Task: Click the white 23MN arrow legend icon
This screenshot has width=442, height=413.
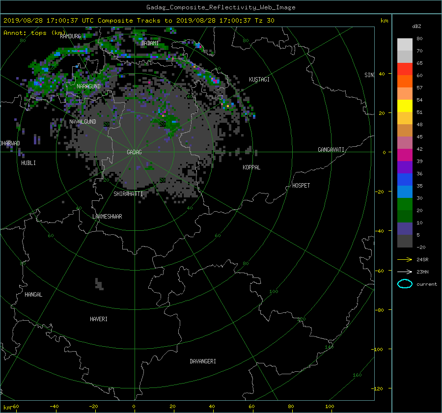Action: (x=405, y=272)
